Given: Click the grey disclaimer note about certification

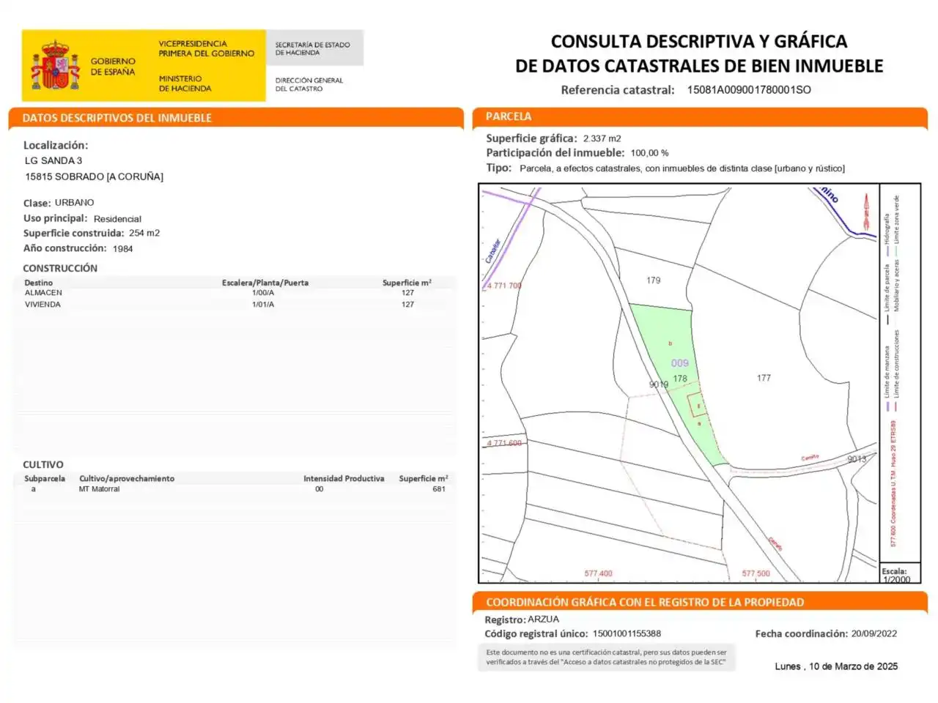Looking at the screenshot, I should (x=606, y=658).
